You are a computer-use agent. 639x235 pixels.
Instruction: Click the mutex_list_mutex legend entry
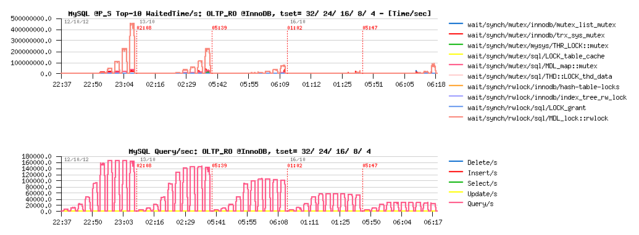tap(541, 25)
